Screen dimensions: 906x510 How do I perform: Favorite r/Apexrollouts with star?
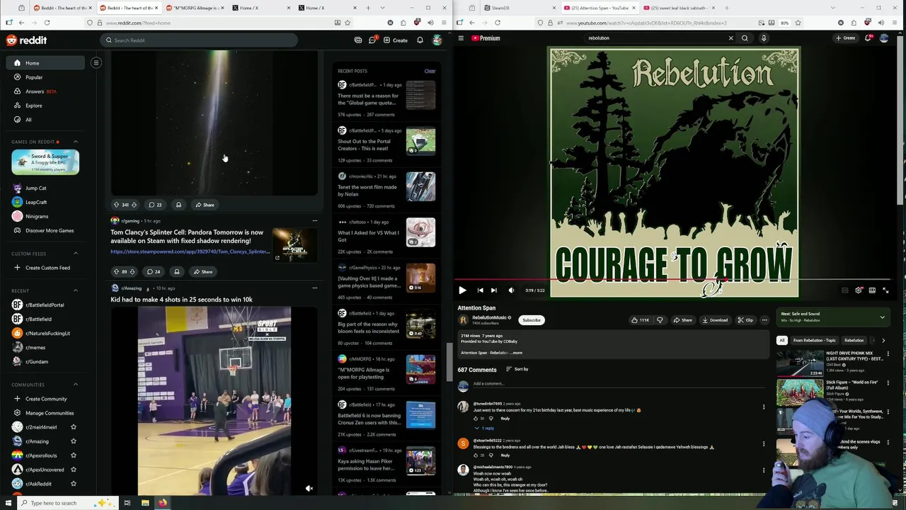[73, 455]
